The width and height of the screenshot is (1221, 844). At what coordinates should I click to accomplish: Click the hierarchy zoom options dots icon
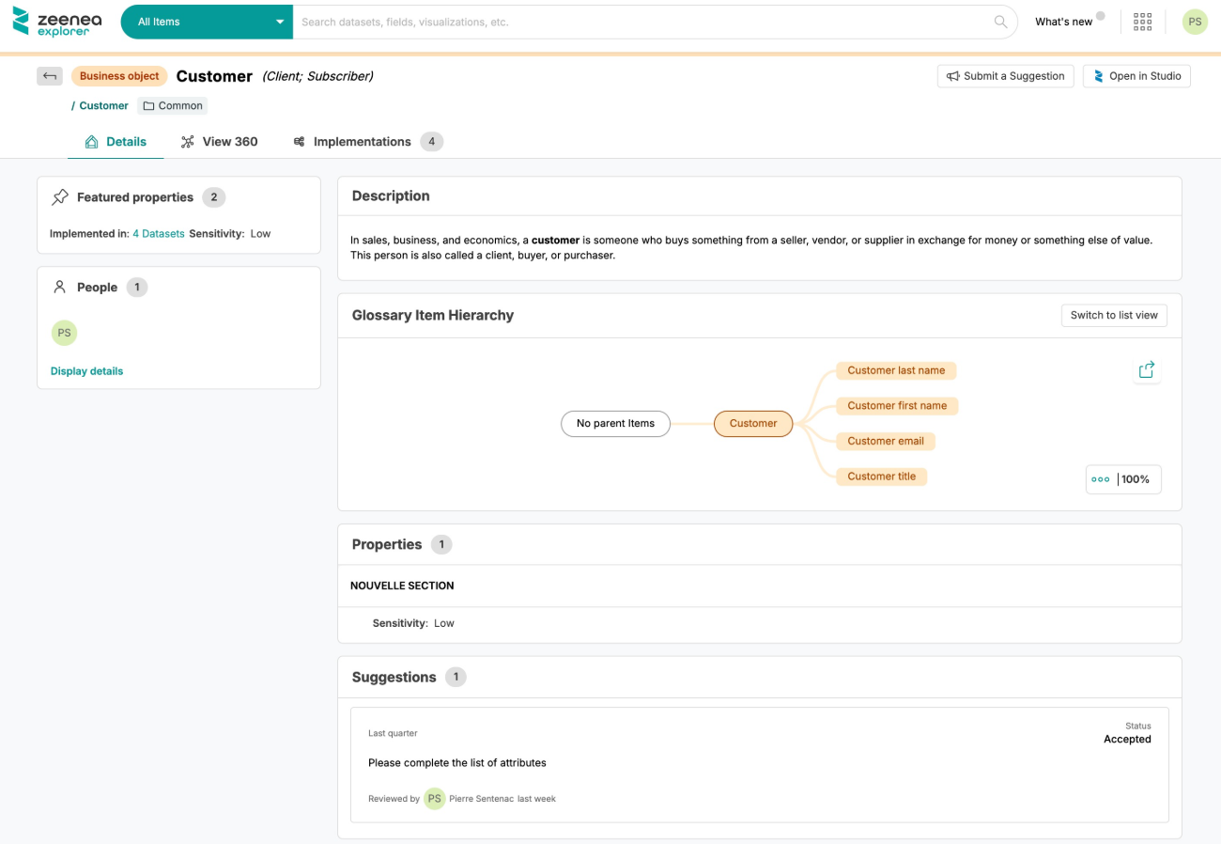1101,479
